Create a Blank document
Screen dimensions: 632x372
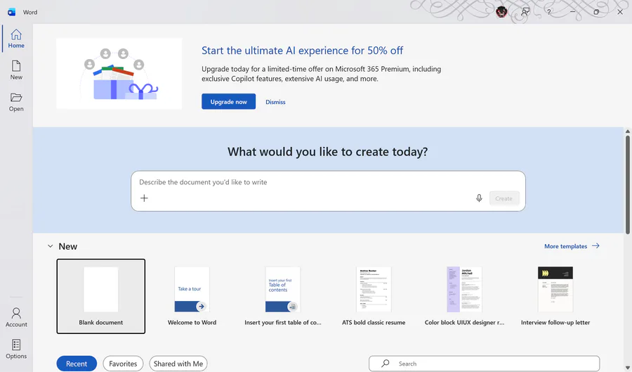100,297
